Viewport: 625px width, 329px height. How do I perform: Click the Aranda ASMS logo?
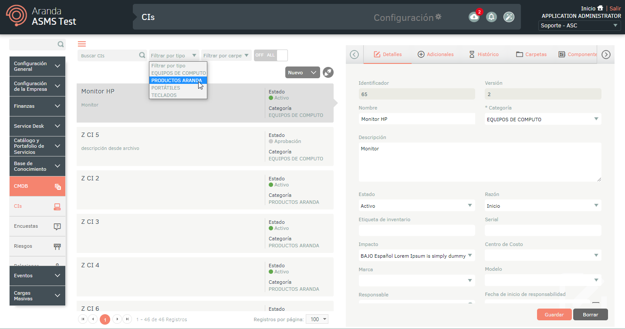[41, 17]
